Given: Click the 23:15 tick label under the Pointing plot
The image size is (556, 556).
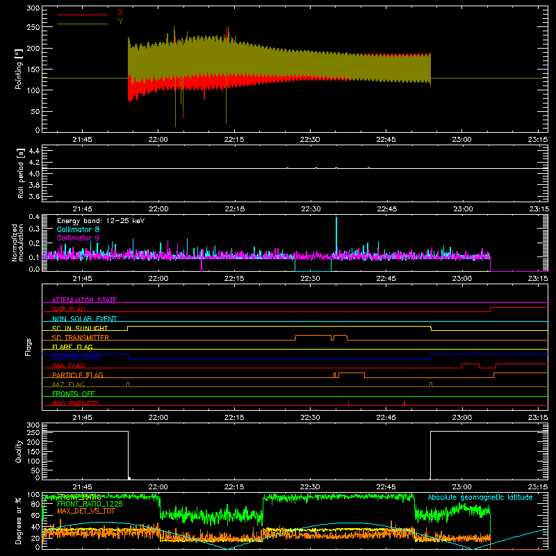Looking at the screenshot, I should [537, 140].
